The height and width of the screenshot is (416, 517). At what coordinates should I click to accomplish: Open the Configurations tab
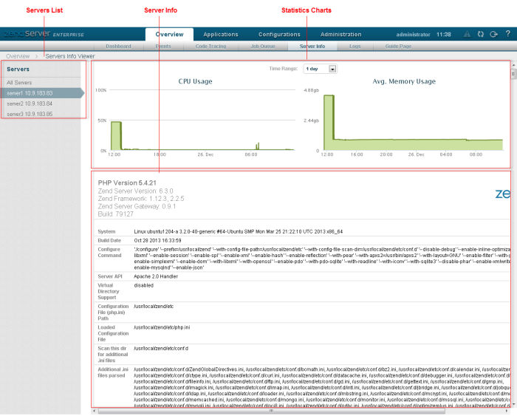point(279,34)
